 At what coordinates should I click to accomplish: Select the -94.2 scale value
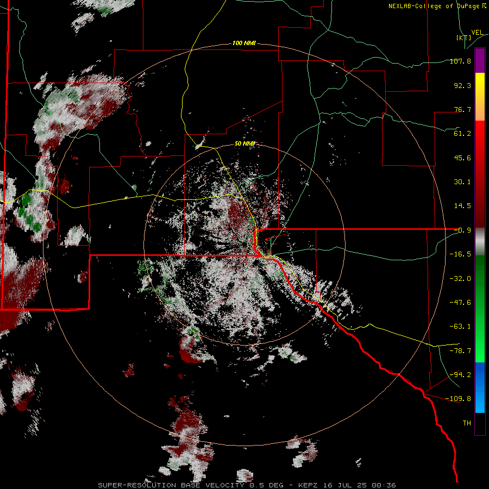click(460, 374)
